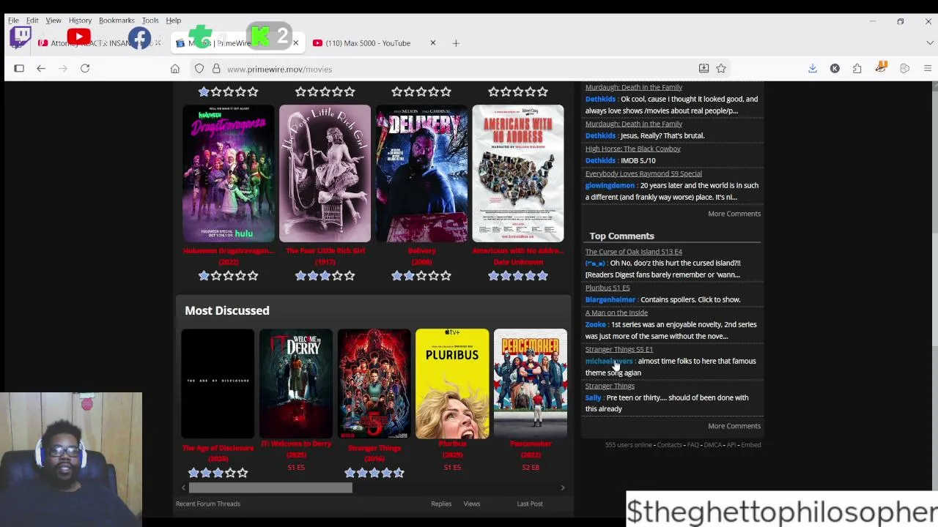Open the Downloads panel
938x527 pixels.
tap(812, 68)
